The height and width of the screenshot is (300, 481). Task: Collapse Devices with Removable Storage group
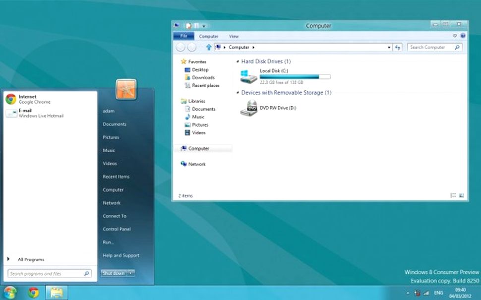[x=237, y=93]
